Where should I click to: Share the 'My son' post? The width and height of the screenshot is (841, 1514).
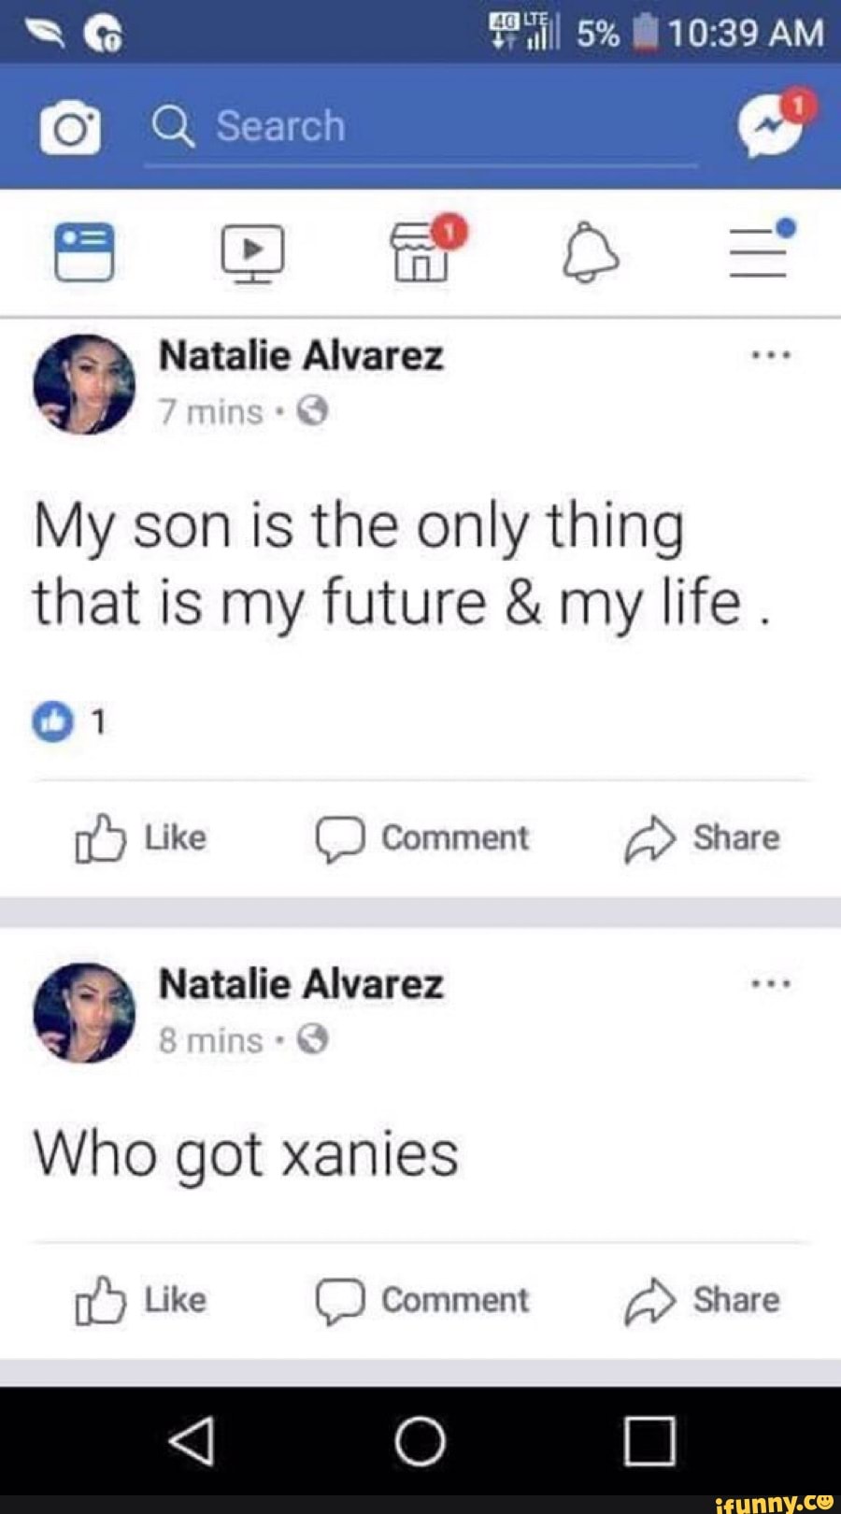703,837
